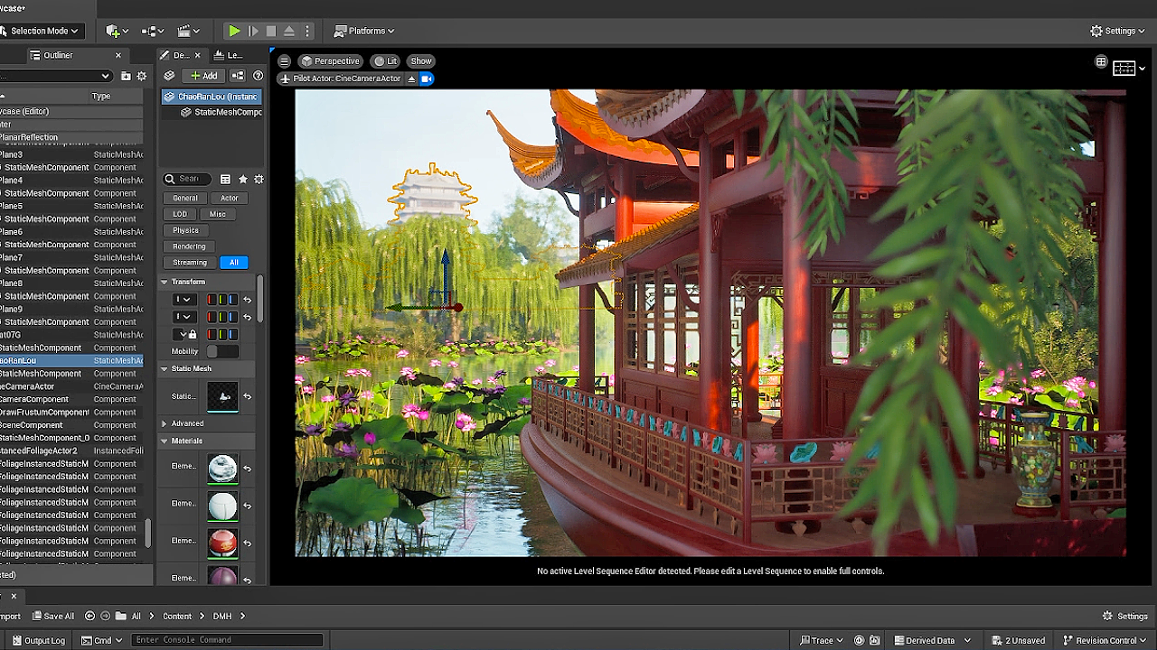1157x650 pixels.
Task: Toggle show only favorites star
Action: click(x=242, y=179)
